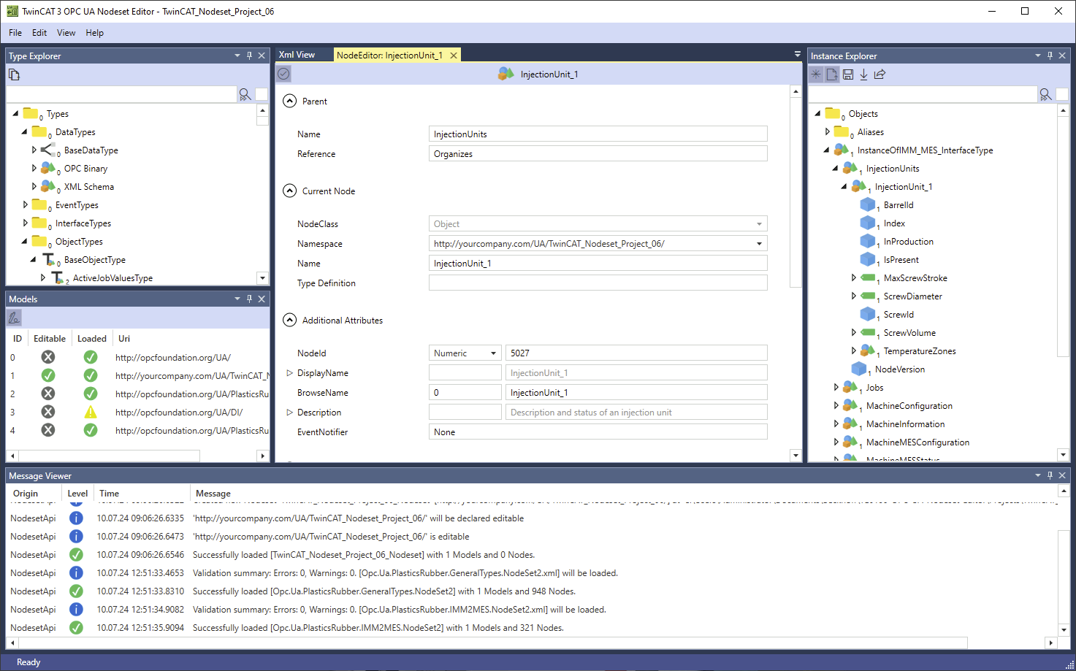1076x671 pixels.
Task: Click the TemperatureZones object icon
Action: point(868,351)
